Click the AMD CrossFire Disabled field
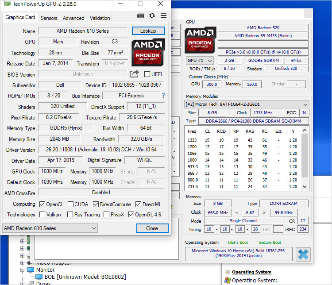 tap(101, 193)
